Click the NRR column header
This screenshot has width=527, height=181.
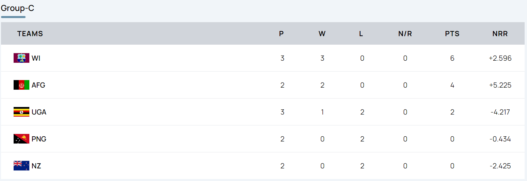pos(500,34)
